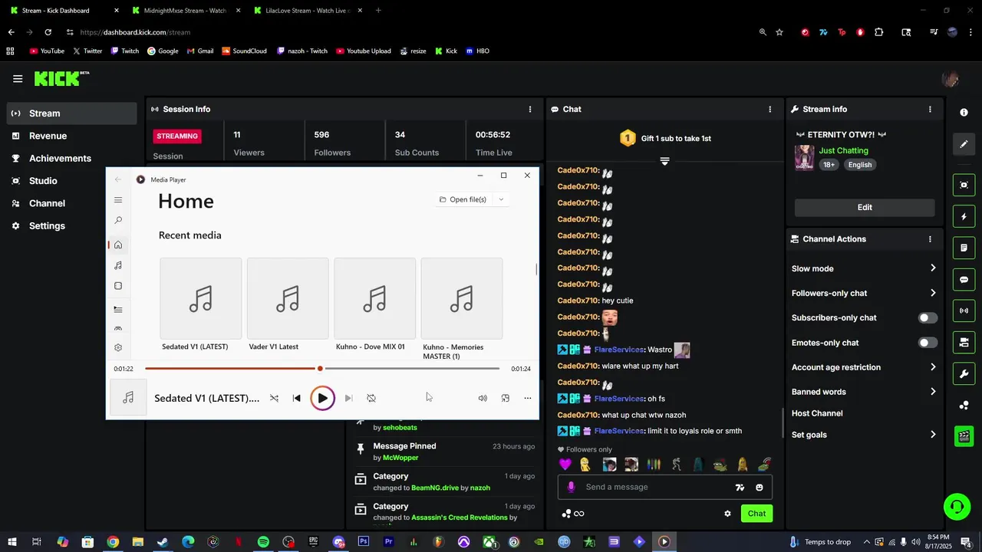Click Media Player vertical scrollbar
This screenshot has height=552, width=982.
[536, 269]
